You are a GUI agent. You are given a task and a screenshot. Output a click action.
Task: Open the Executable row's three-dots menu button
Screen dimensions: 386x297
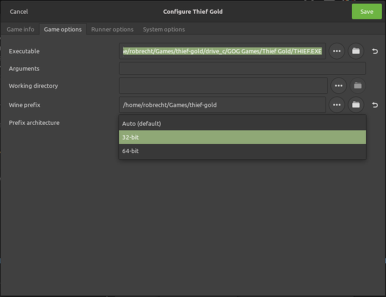click(337, 51)
